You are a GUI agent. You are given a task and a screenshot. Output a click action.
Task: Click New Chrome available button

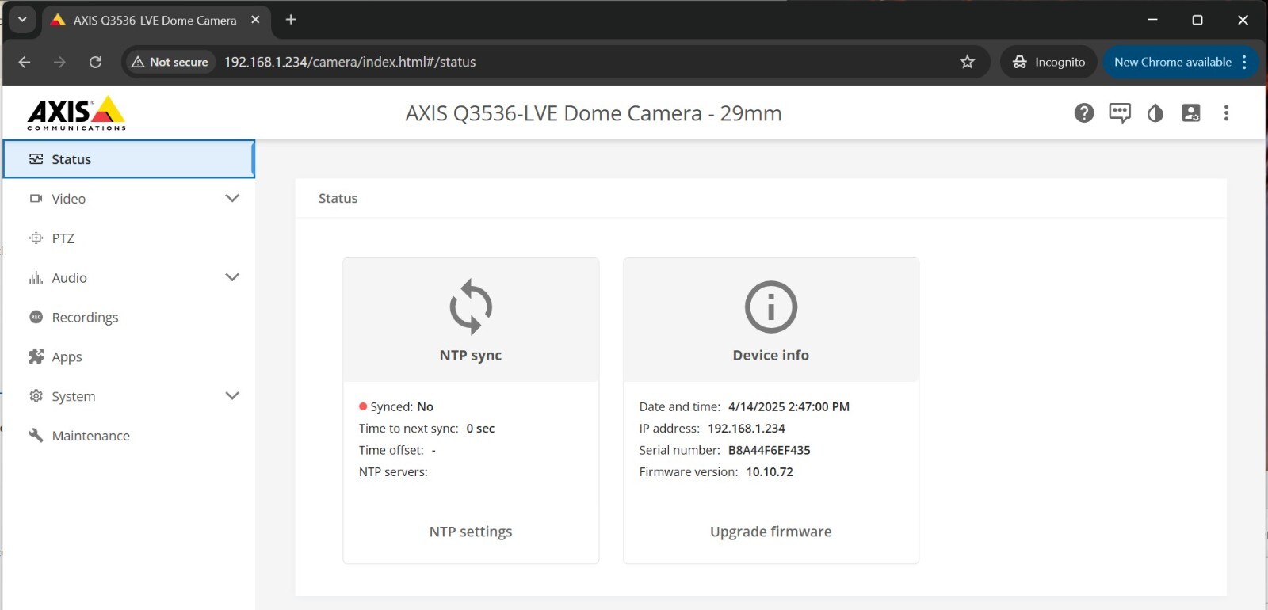pos(1181,62)
